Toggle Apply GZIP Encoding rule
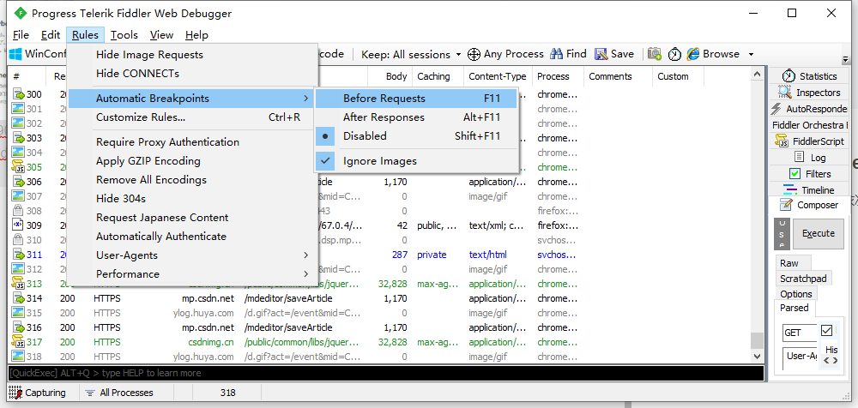858x408 pixels. [x=193, y=161]
